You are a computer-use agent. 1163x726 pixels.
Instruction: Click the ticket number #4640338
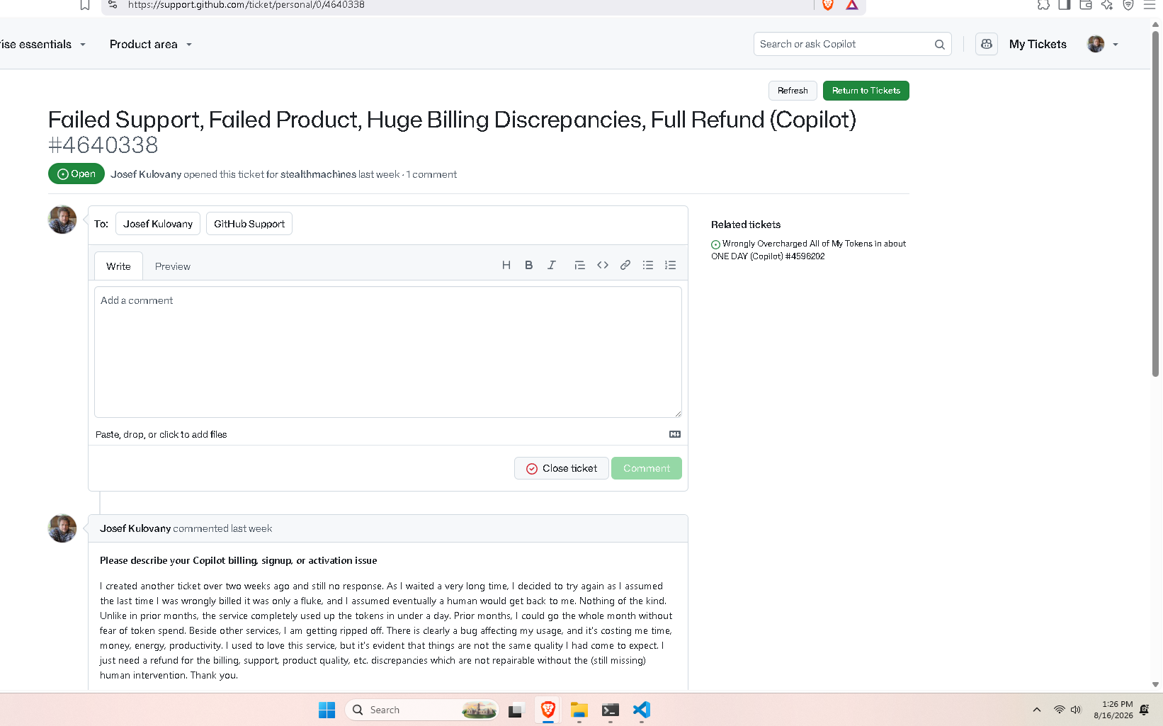tap(103, 145)
